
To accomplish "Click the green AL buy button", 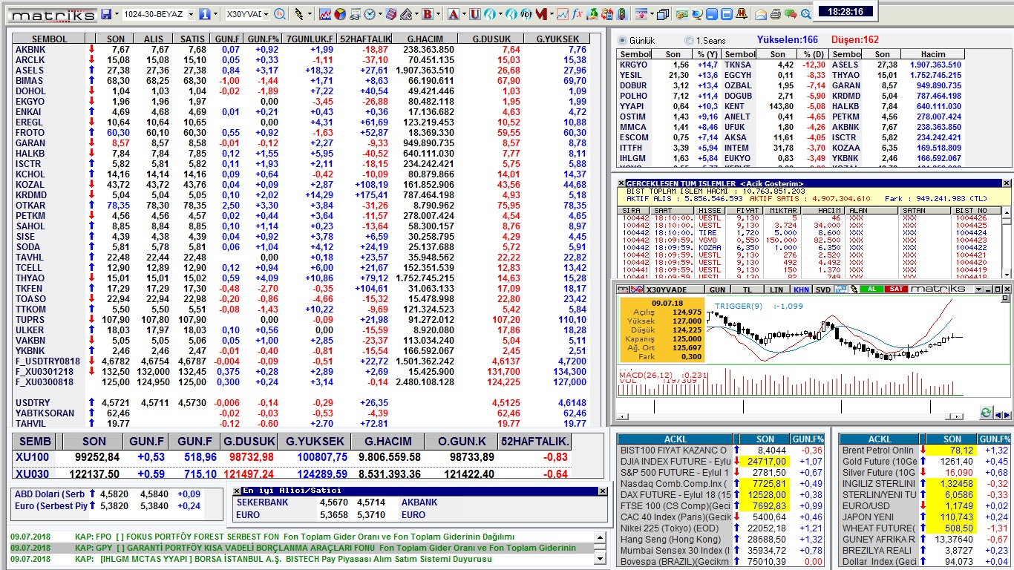I will [871, 289].
